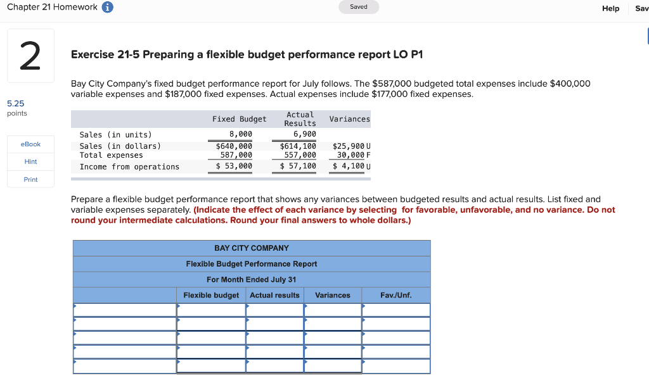The width and height of the screenshot is (649, 378).
Task: Click the blue info icon beside Chapter 21 Homework
Action: (x=108, y=8)
